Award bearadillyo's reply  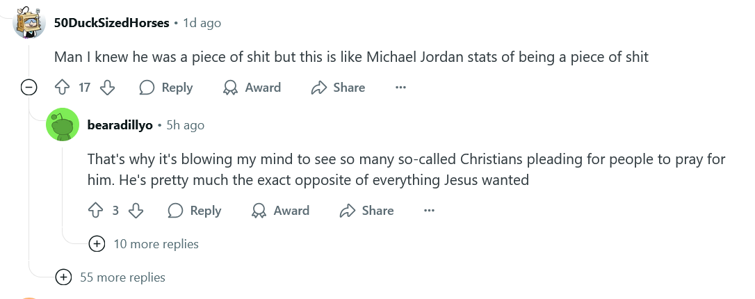click(281, 211)
